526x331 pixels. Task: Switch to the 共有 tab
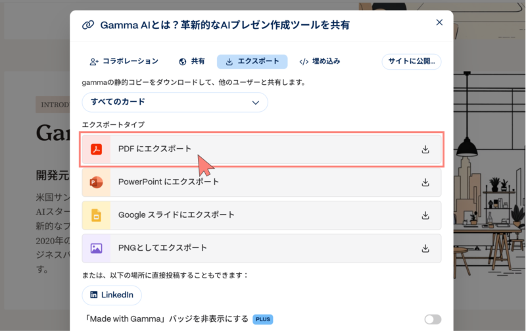point(191,61)
